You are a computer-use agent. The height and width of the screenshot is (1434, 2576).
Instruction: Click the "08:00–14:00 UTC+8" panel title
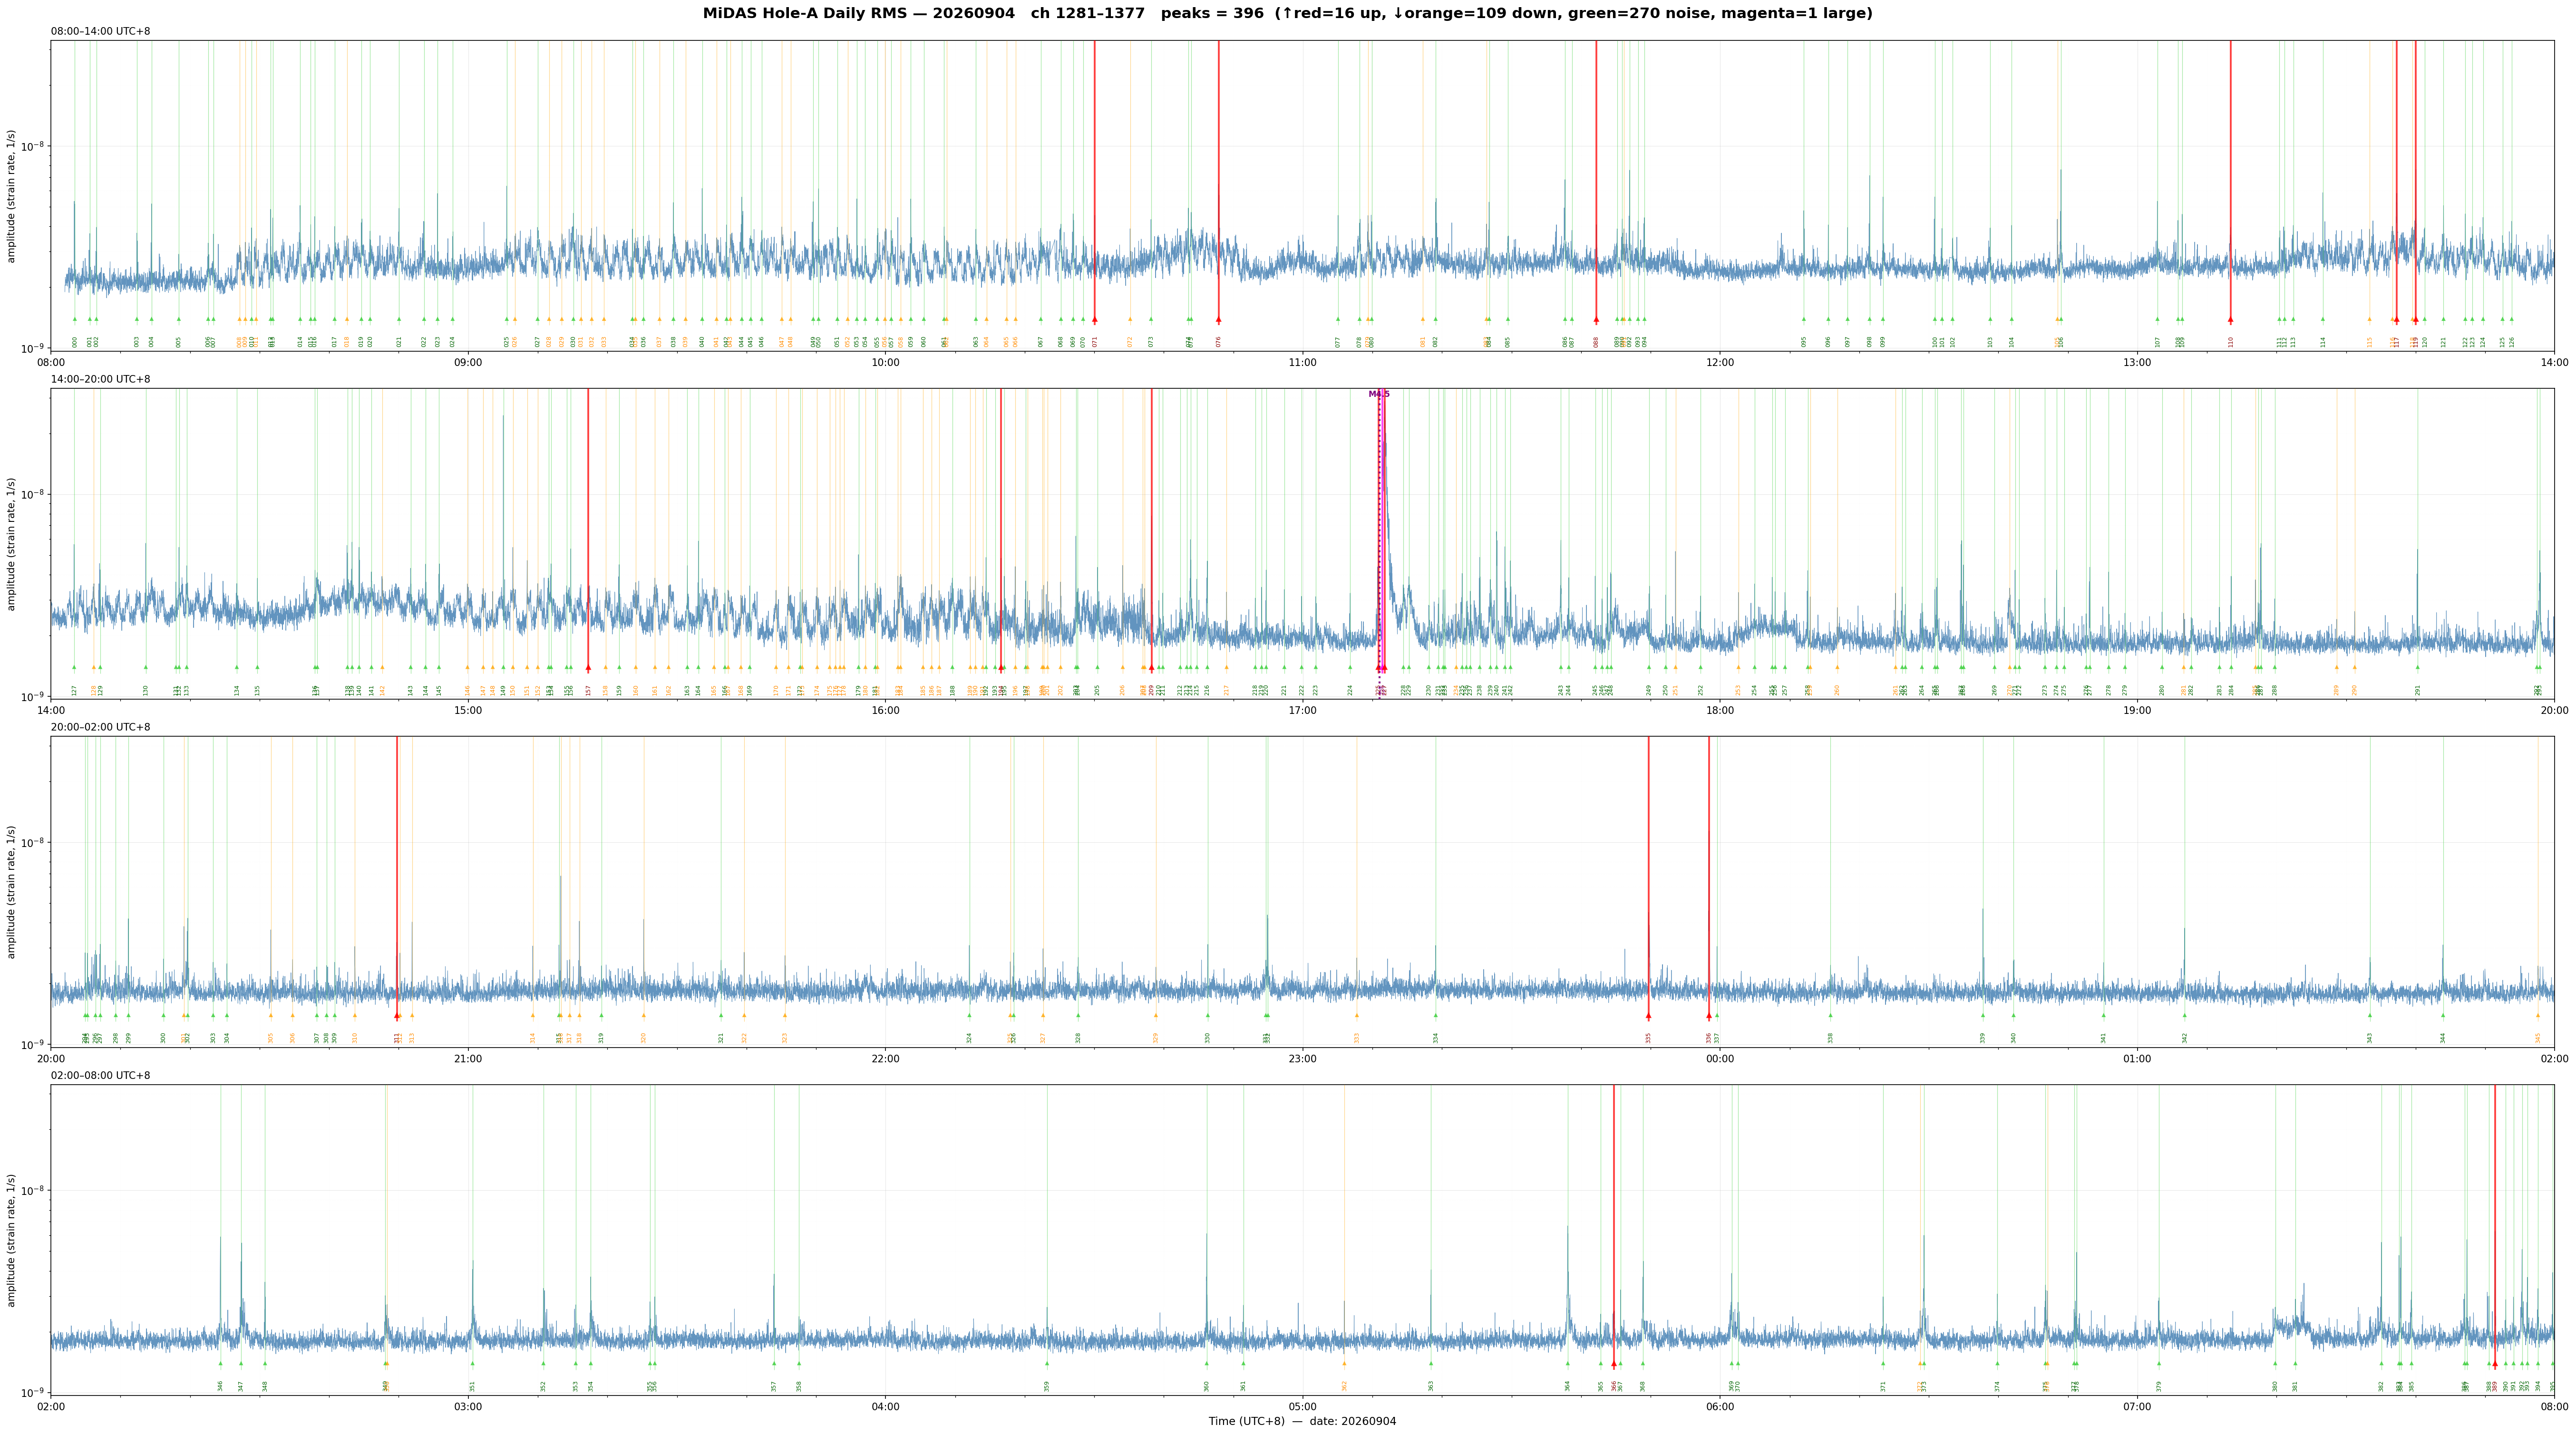point(101,32)
